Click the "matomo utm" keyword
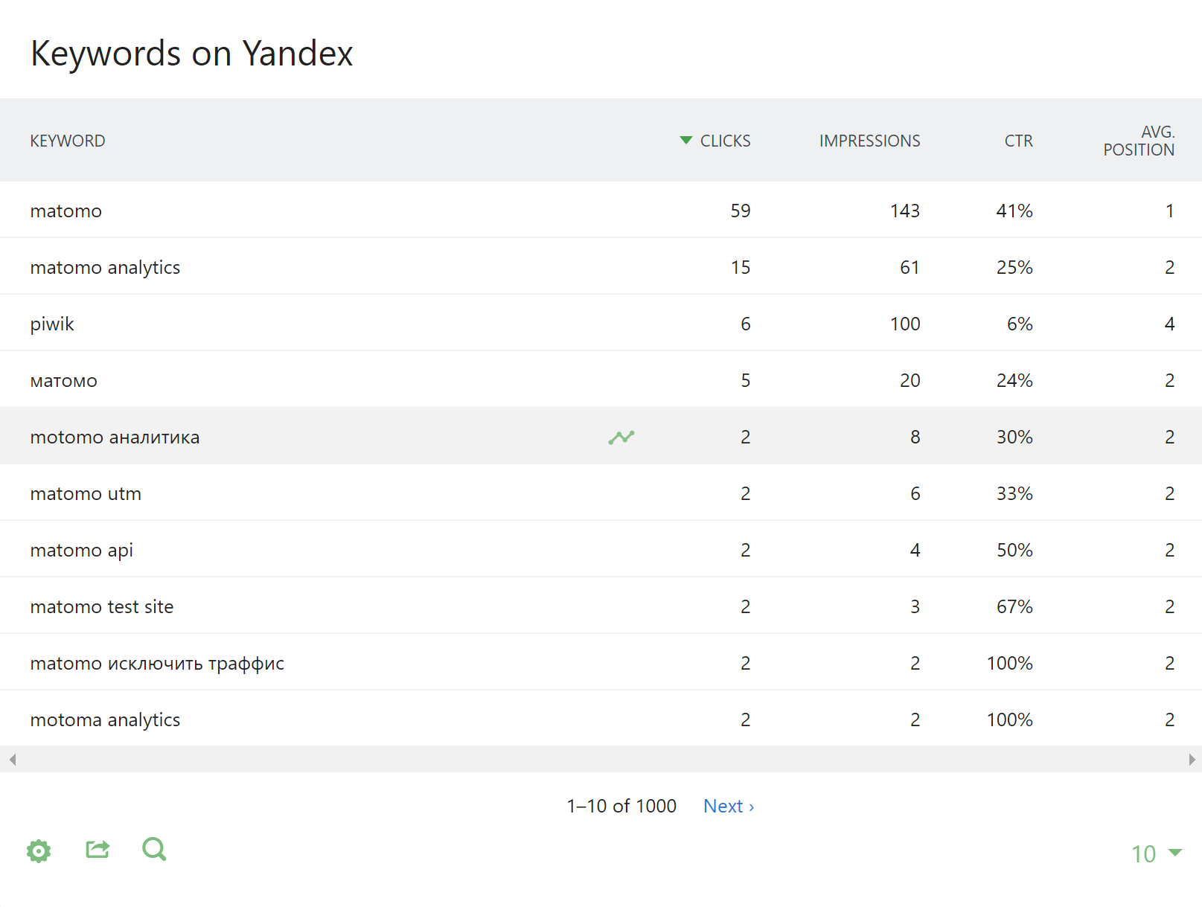Screen dimensions: 1202x907 (x=86, y=494)
